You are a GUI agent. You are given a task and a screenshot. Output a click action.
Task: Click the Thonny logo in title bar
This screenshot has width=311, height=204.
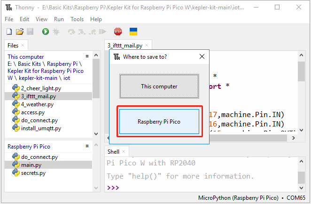pyautogui.click(x=9, y=8)
